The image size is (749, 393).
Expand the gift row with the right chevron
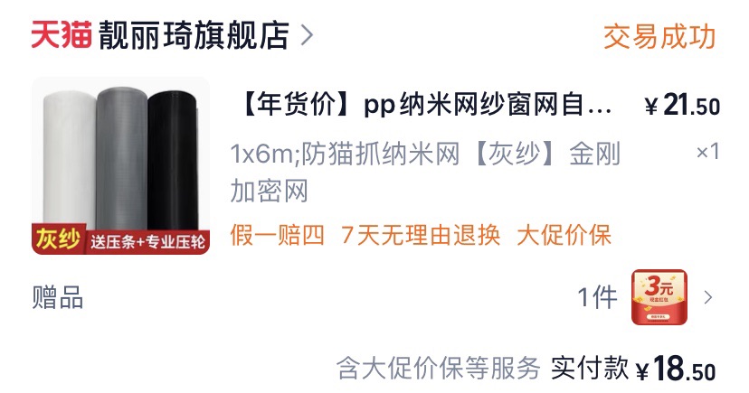709,297
